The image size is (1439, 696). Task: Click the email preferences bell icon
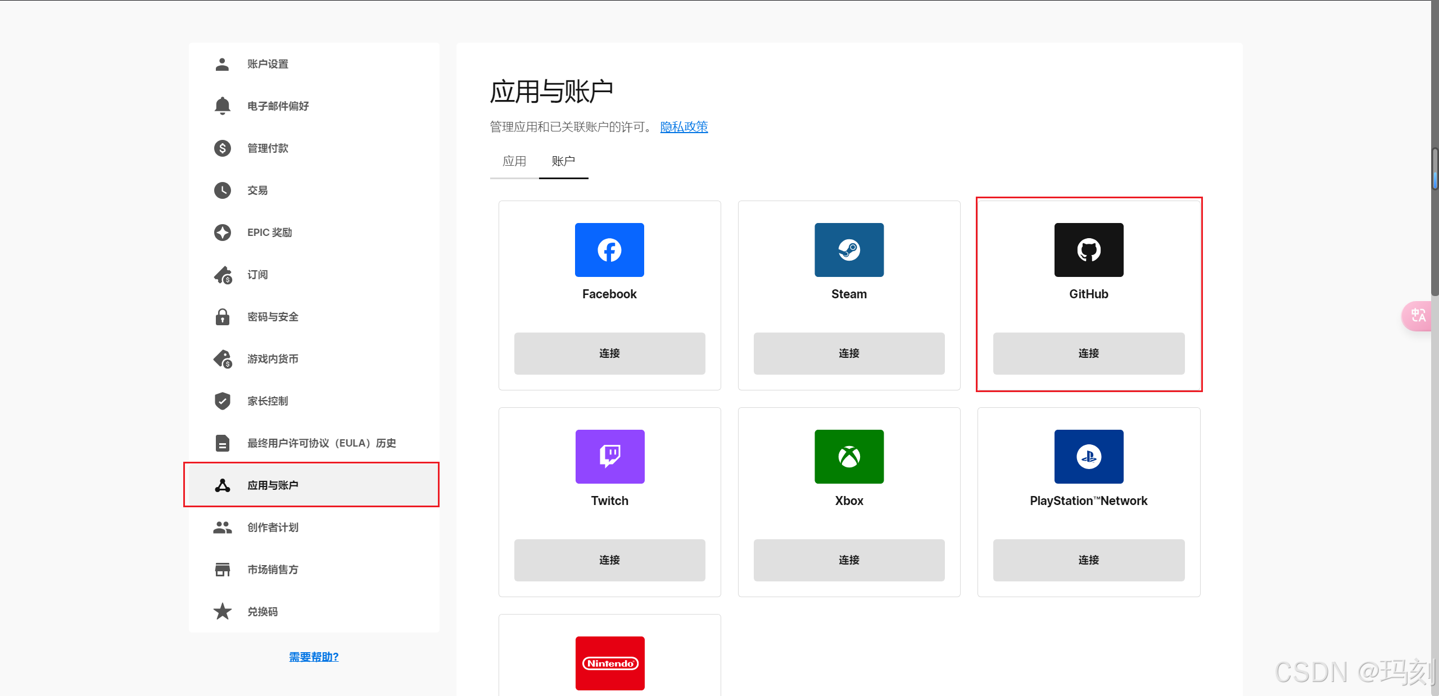223,106
